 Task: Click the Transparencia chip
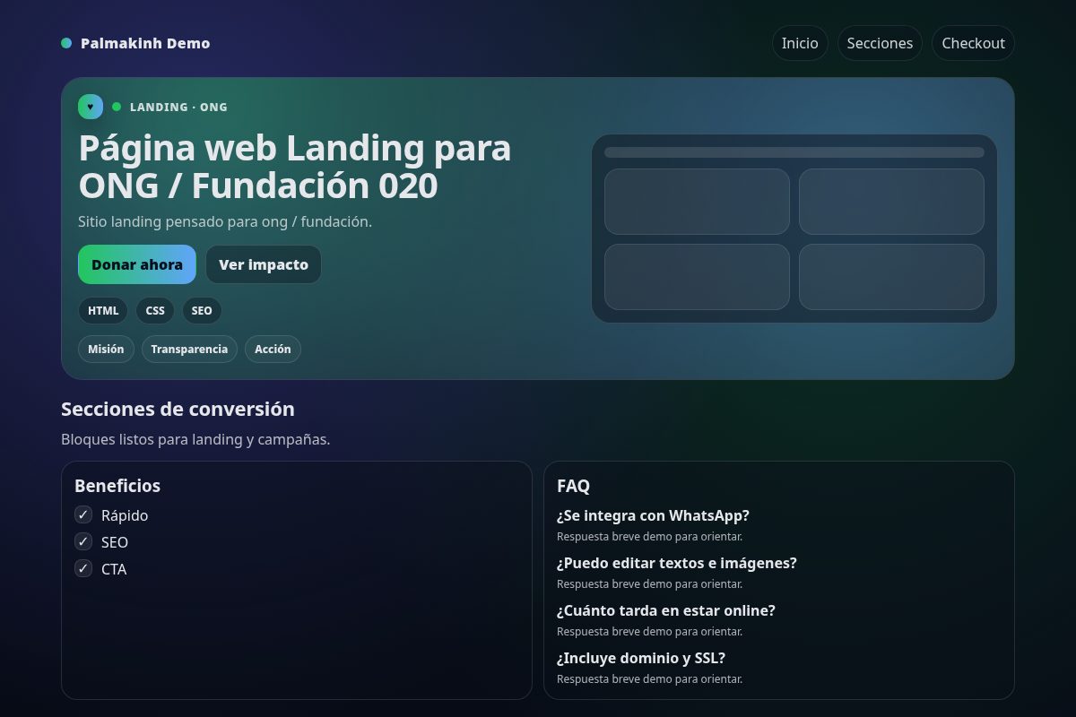(x=189, y=349)
